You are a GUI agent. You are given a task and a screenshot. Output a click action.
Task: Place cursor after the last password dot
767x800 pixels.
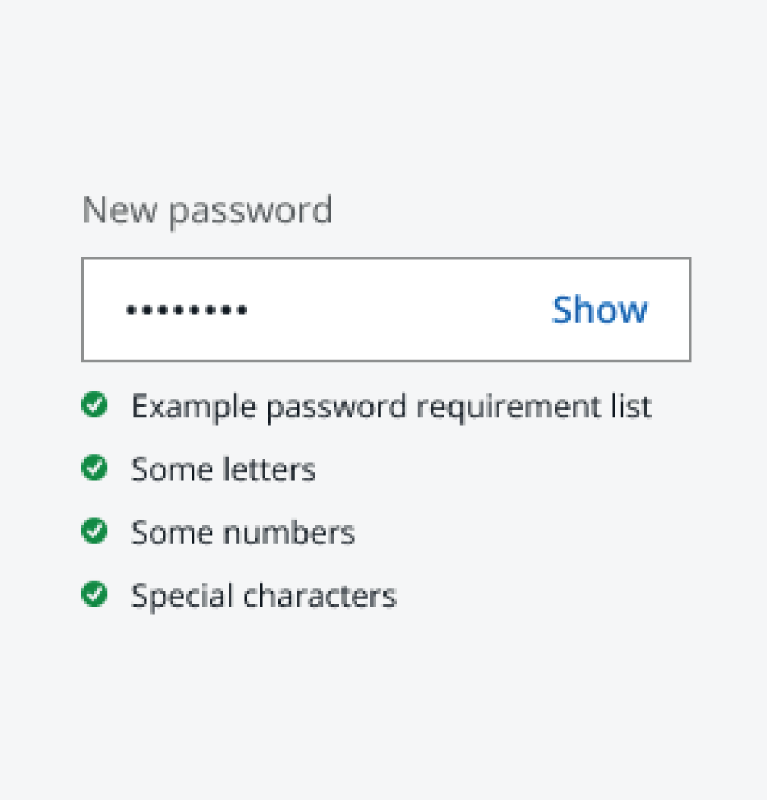click(x=249, y=310)
